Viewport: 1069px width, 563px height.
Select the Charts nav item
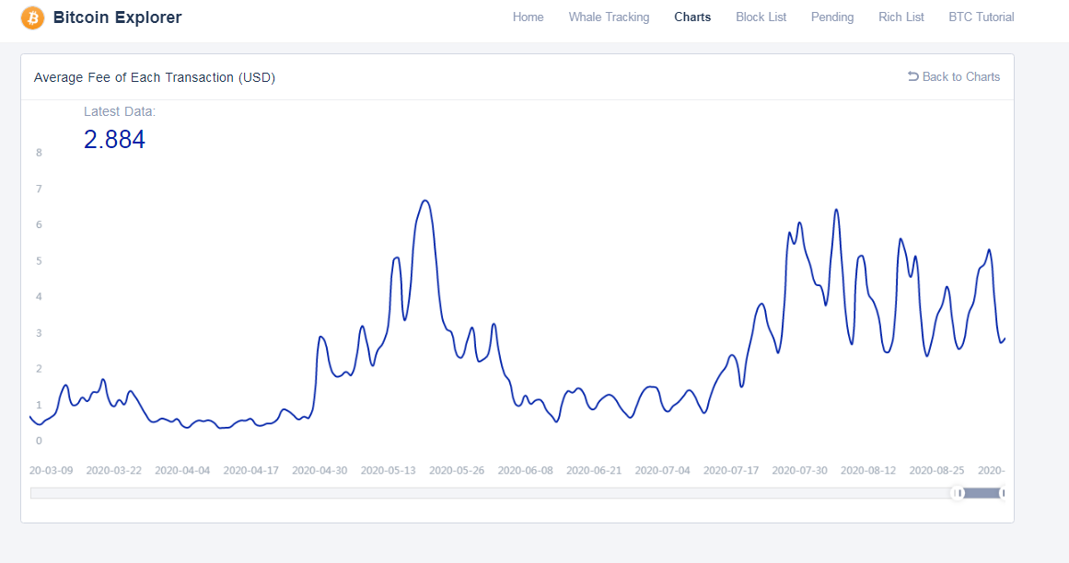[x=692, y=17]
